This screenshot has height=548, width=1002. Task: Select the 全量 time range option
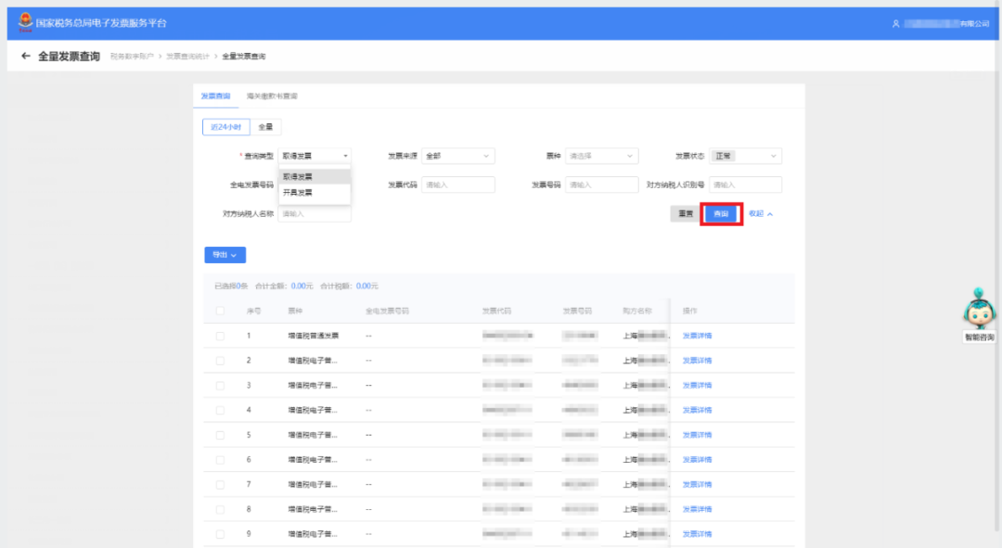[266, 127]
